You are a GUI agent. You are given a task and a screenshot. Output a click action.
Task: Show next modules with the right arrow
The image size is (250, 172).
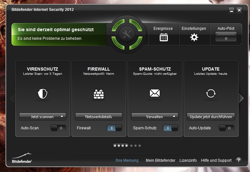241,98
